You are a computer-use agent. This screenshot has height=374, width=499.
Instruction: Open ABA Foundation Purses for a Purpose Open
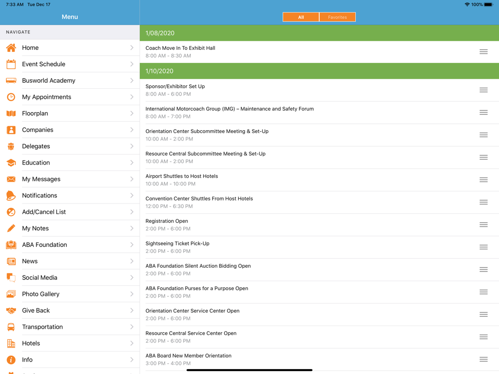[x=319, y=292]
